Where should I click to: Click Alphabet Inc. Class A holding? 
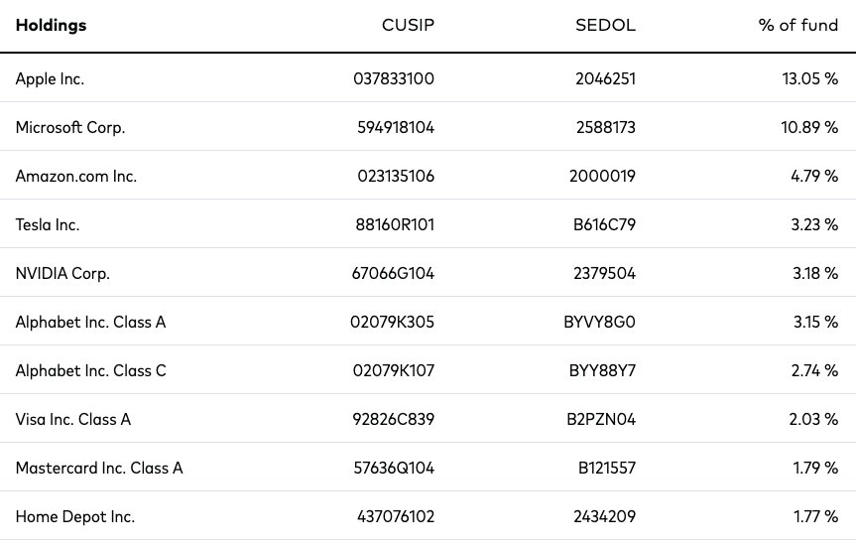click(x=90, y=322)
